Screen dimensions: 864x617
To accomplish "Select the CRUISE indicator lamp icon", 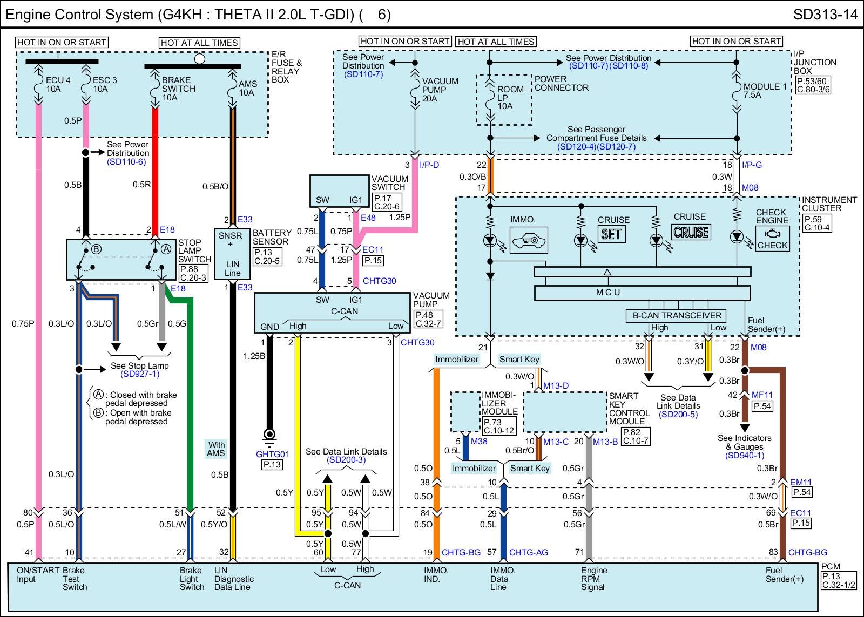I will [x=691, y=233].
